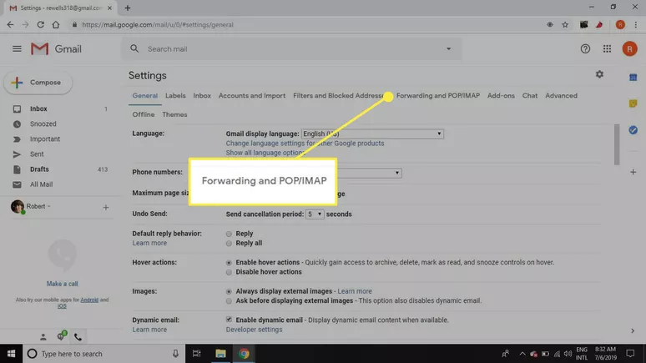The width and height of the screenshot is (646, 363).
Task: Click the Windows taskbar search box
Action: point(103,354)
